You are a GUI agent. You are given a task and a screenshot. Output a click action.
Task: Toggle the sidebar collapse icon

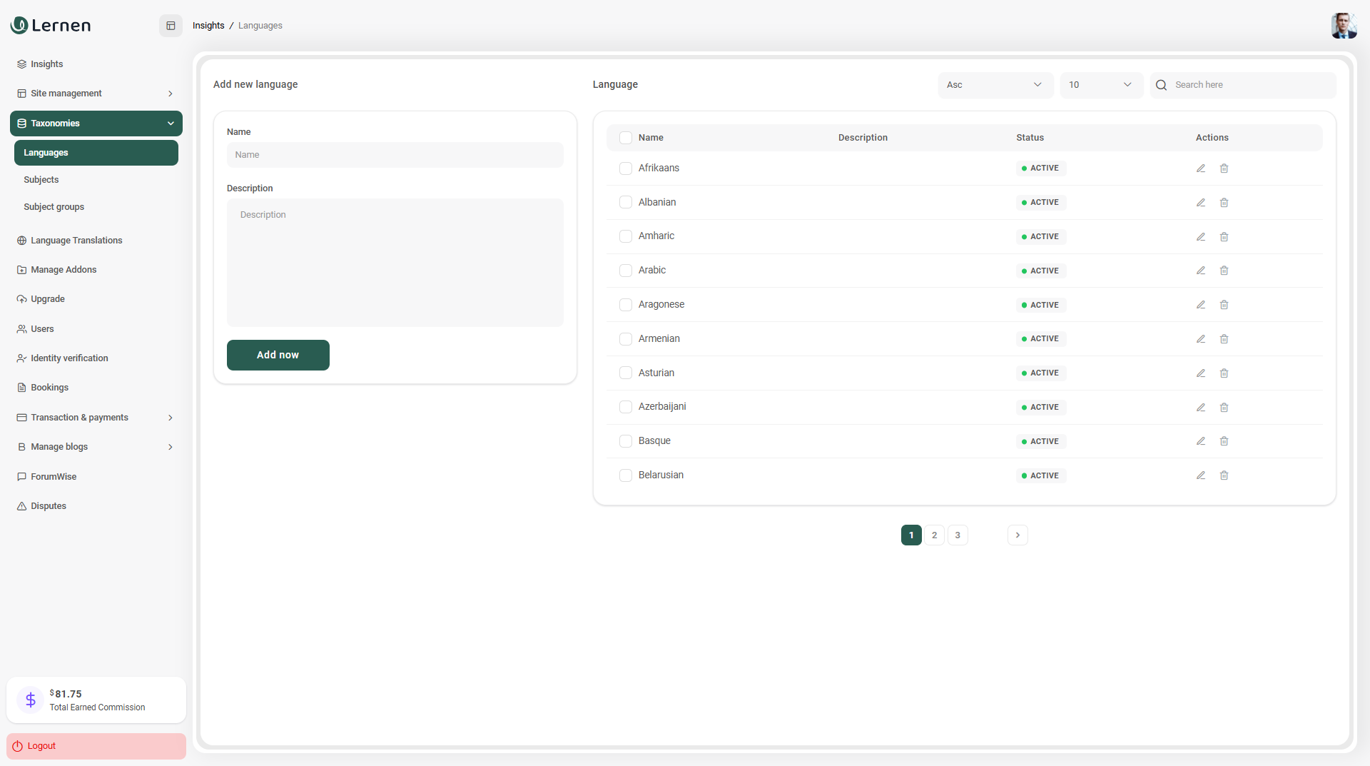click(171, 26)
